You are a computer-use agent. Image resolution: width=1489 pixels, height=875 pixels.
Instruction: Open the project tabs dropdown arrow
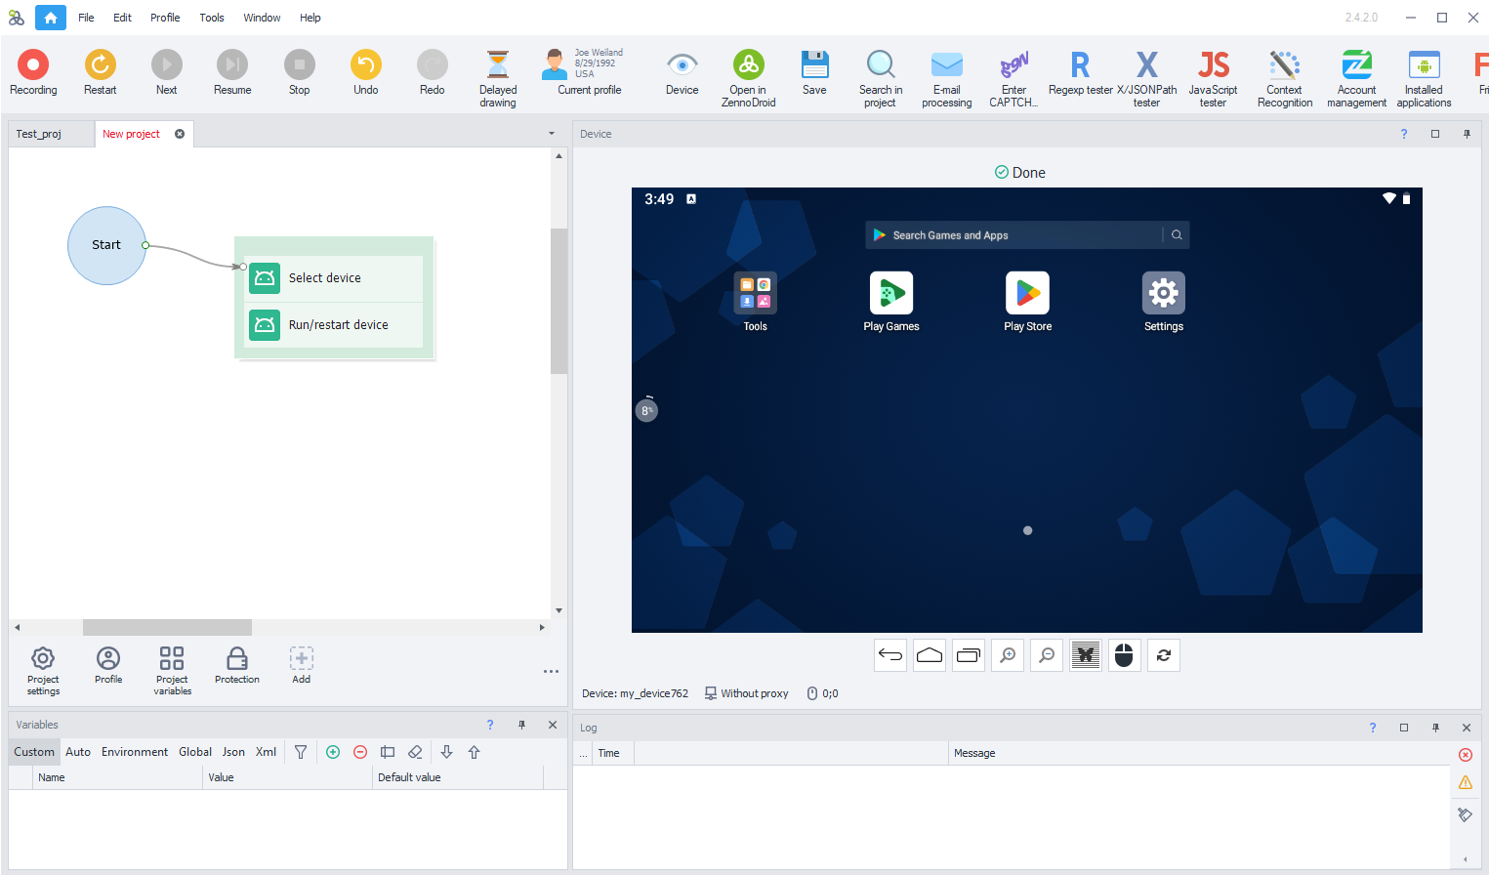[x=550, y=133]
